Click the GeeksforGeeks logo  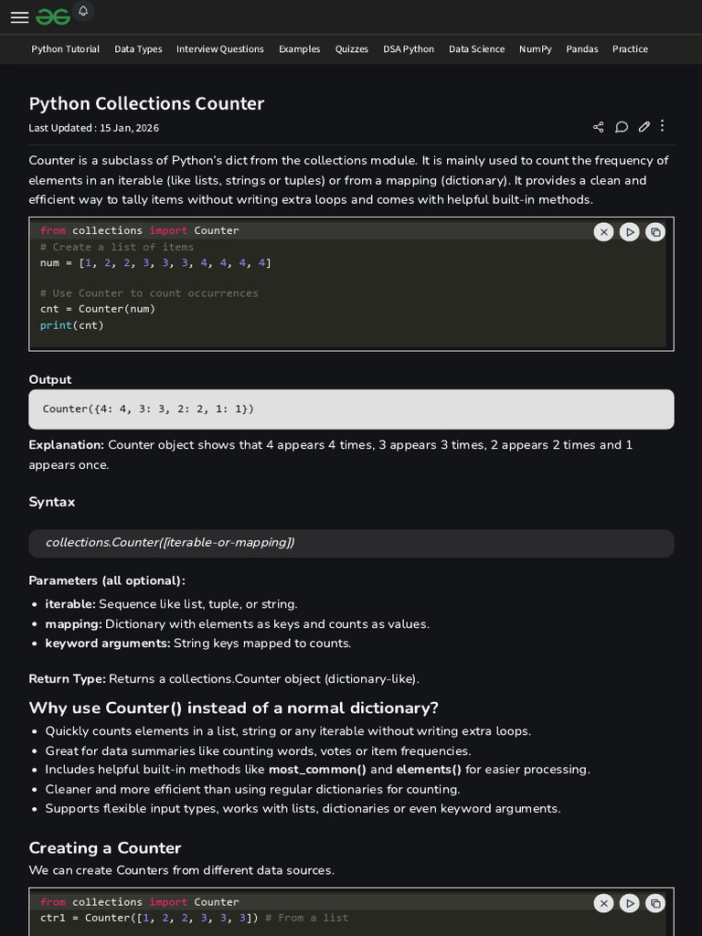tap(52, 17)
